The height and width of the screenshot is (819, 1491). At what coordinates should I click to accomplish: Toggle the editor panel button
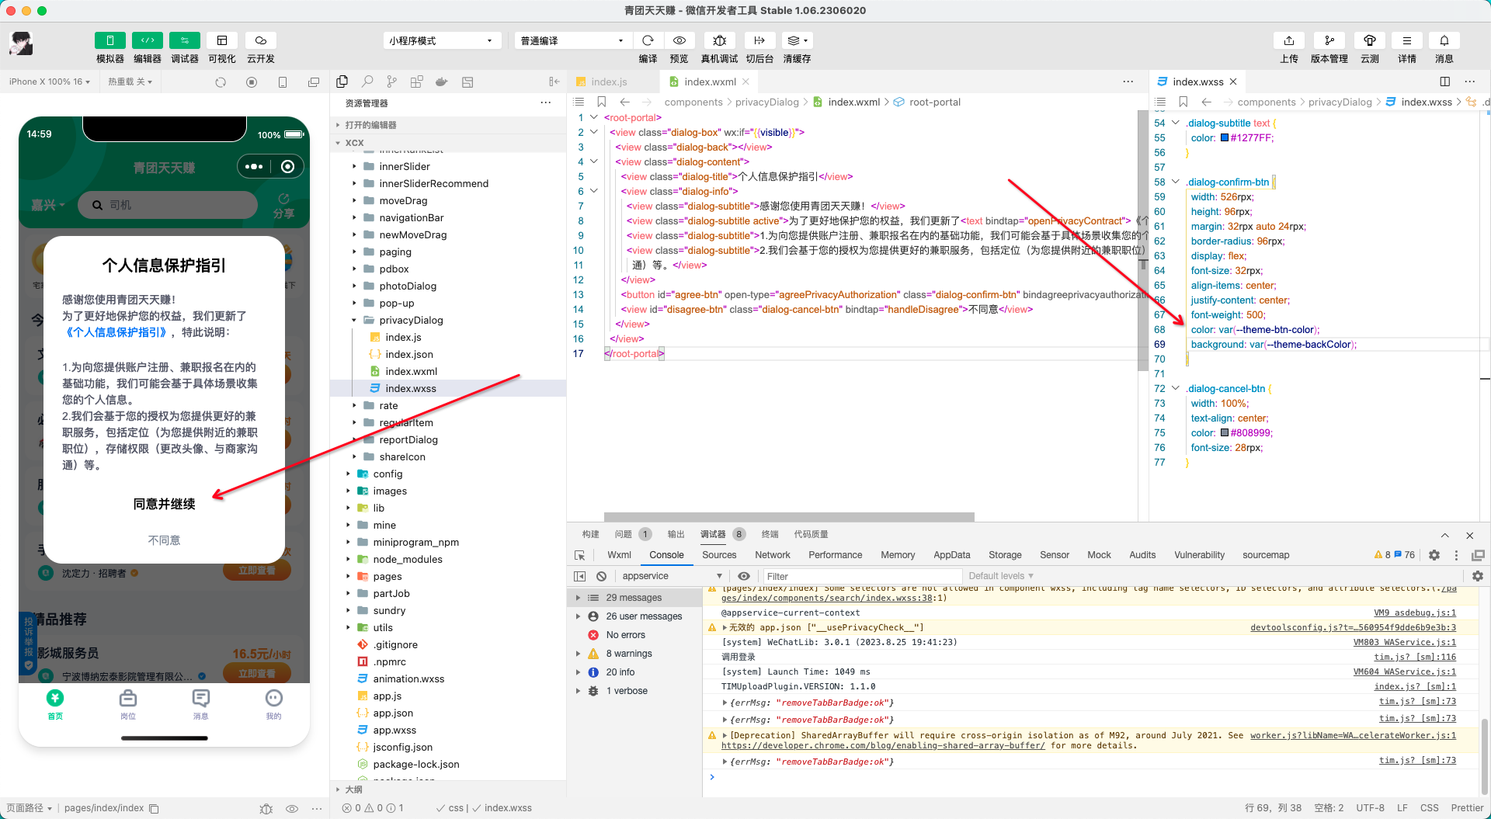(148, 40)
